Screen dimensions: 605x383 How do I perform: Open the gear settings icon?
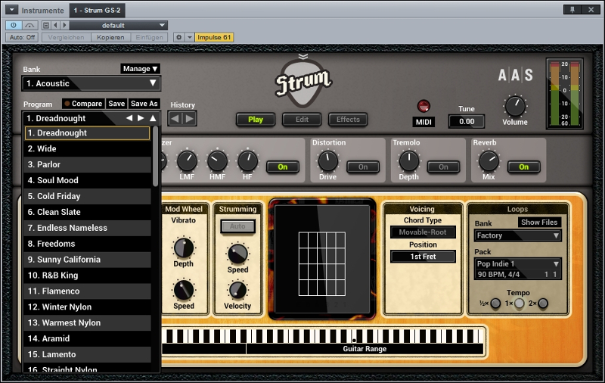pyautogui.click(x=178, y=37)
